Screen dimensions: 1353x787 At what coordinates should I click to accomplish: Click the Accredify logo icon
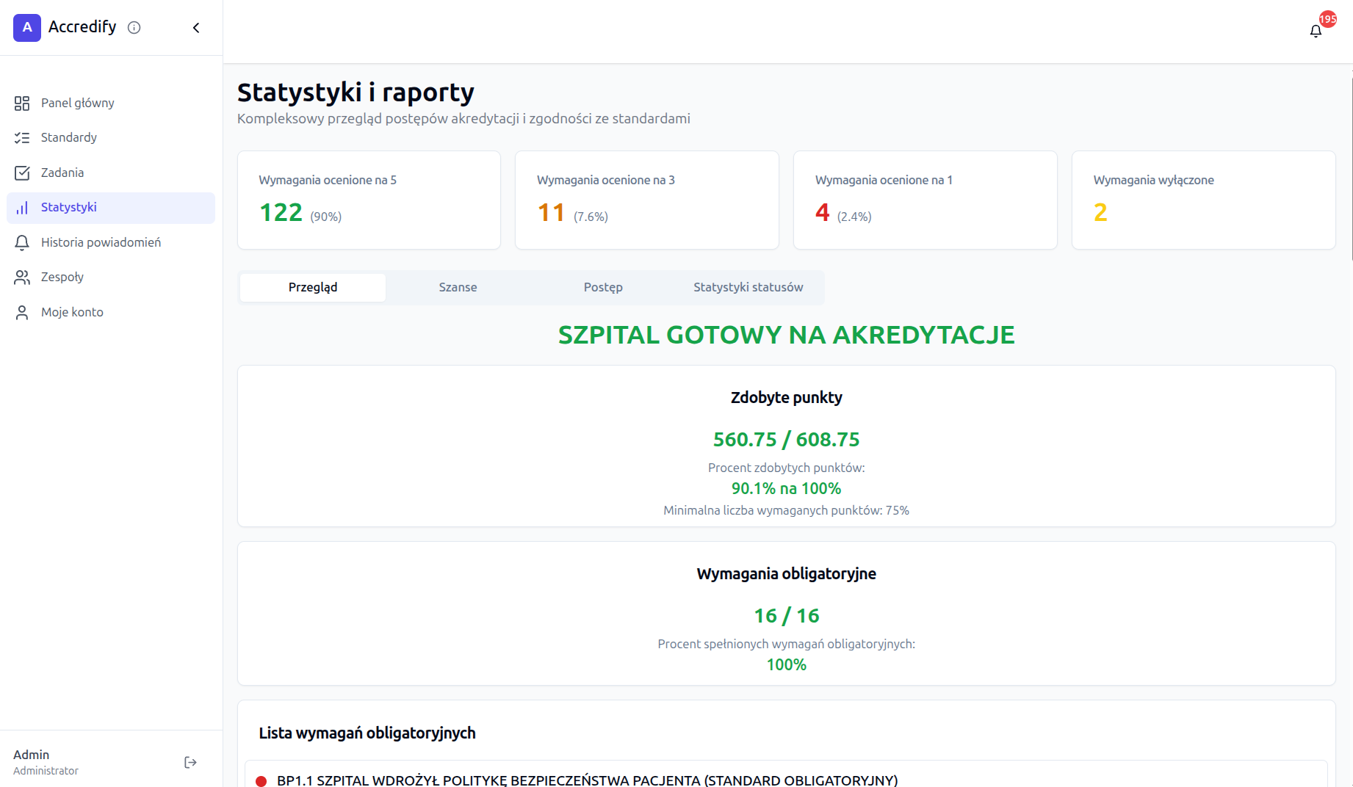point(27,28)
